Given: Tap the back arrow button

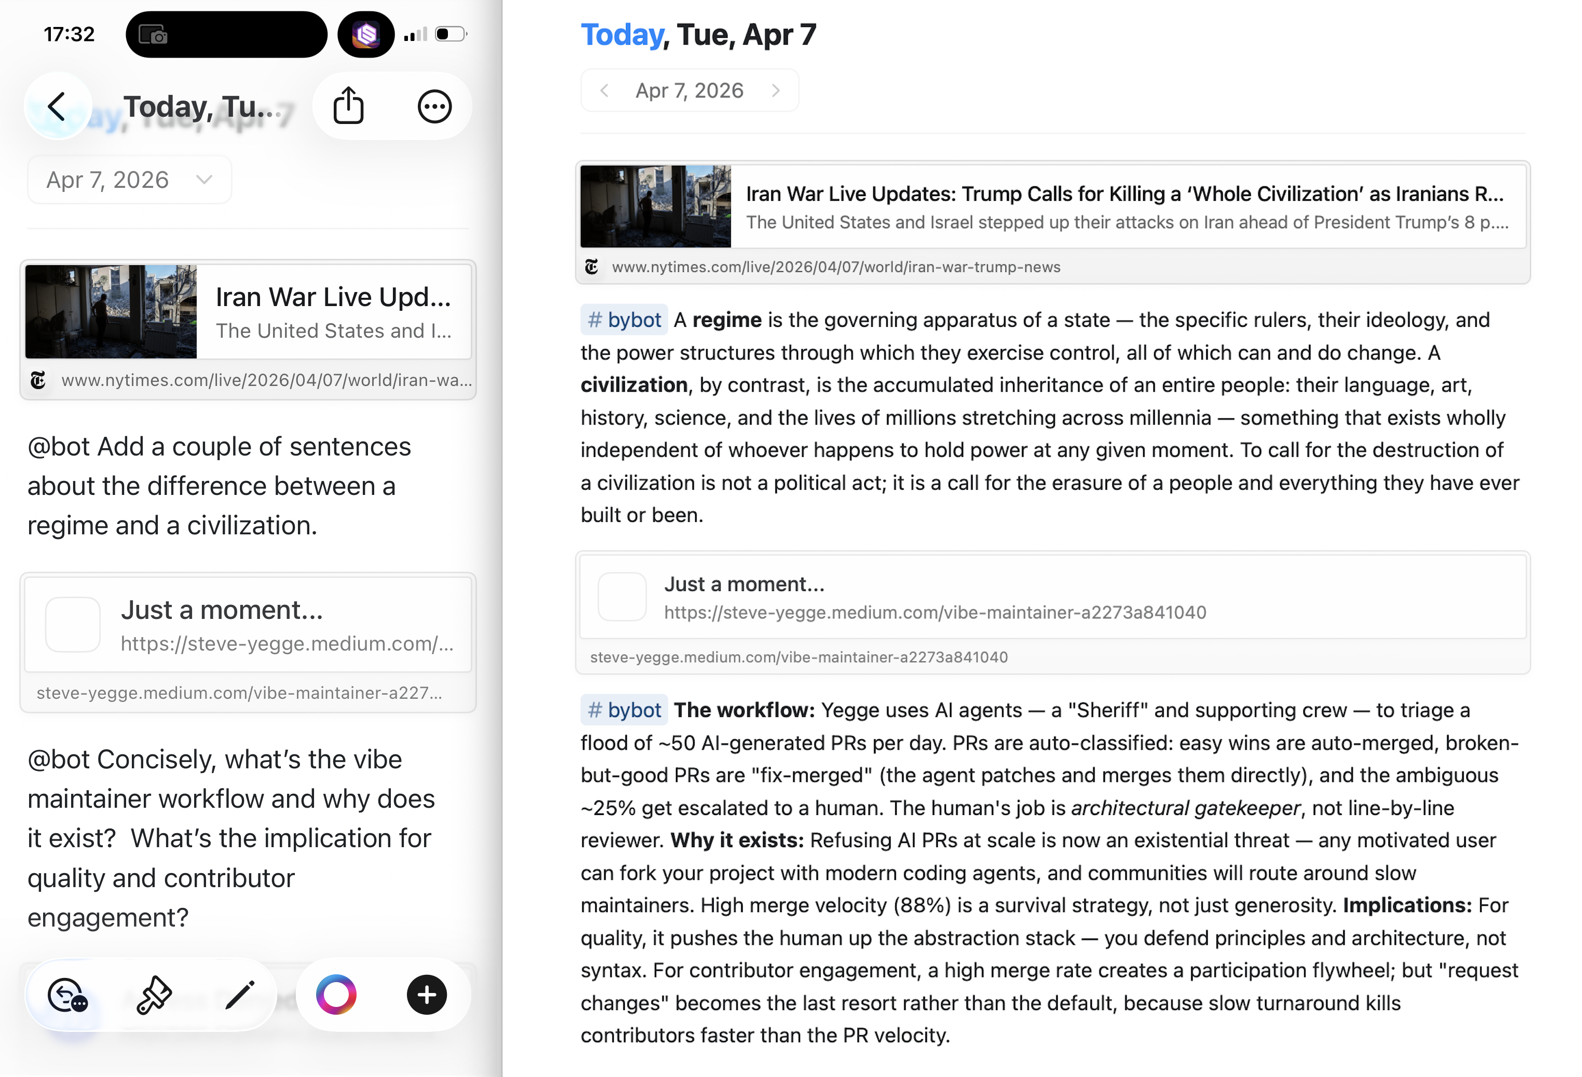Looking at the screenshot, I should click(x=58, y=107).
